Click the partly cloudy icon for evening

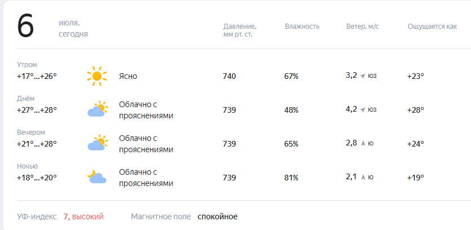point(98,143)
